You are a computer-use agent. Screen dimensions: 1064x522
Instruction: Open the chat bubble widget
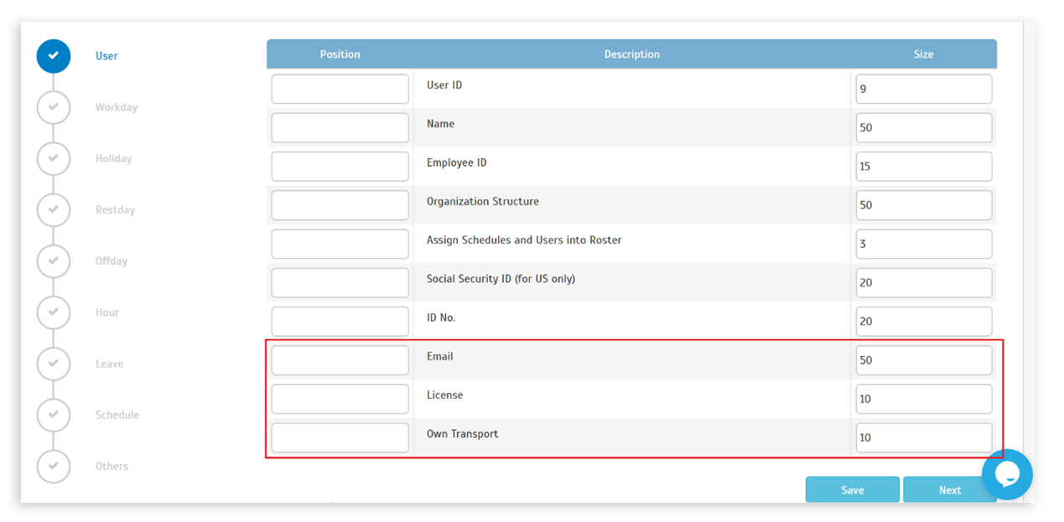(x=1006, y=474)
